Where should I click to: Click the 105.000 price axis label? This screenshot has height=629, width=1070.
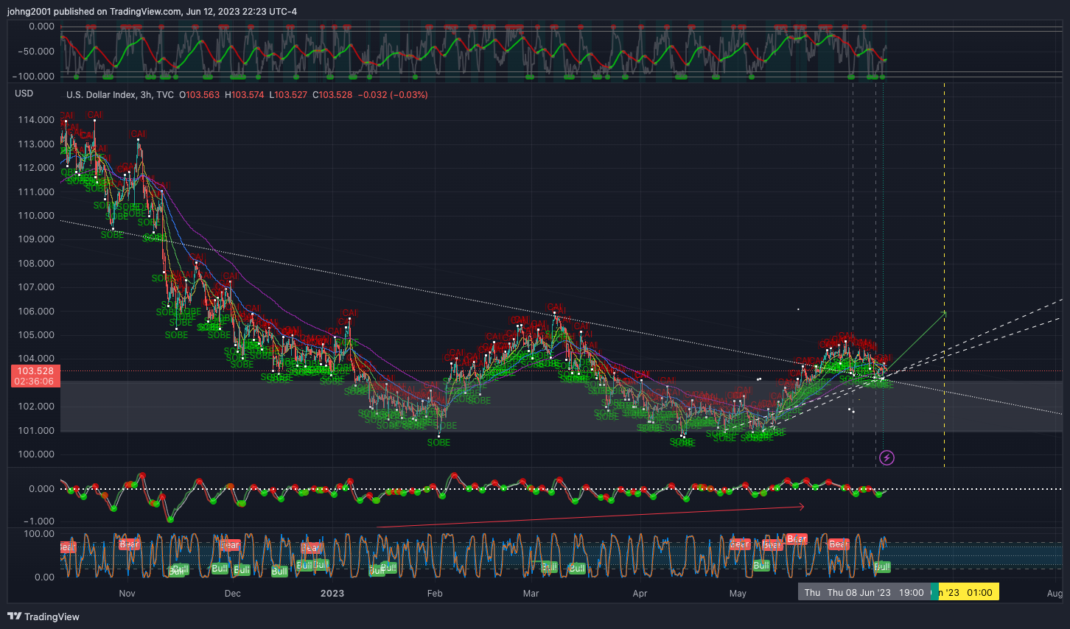coord(36,335)
